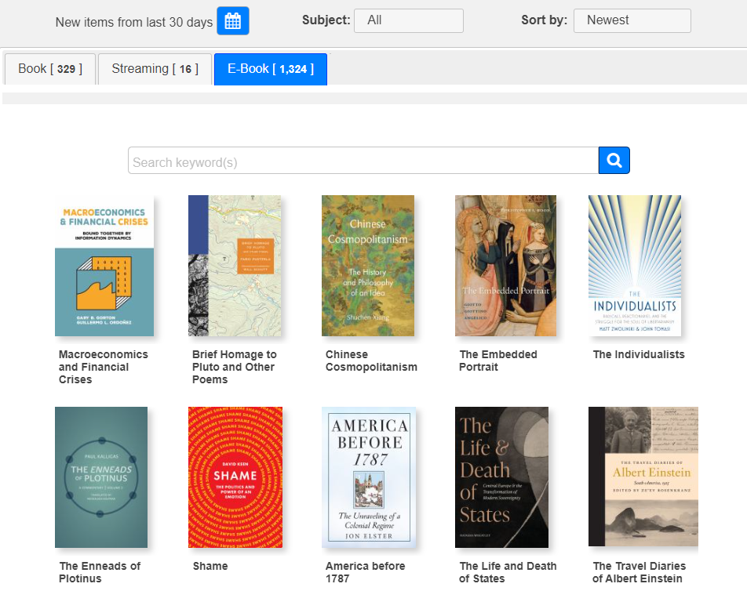Open The Travel Diaries of Albert Einstein title
This screenshot has width=747, height=609.
(x=639, y=572)
